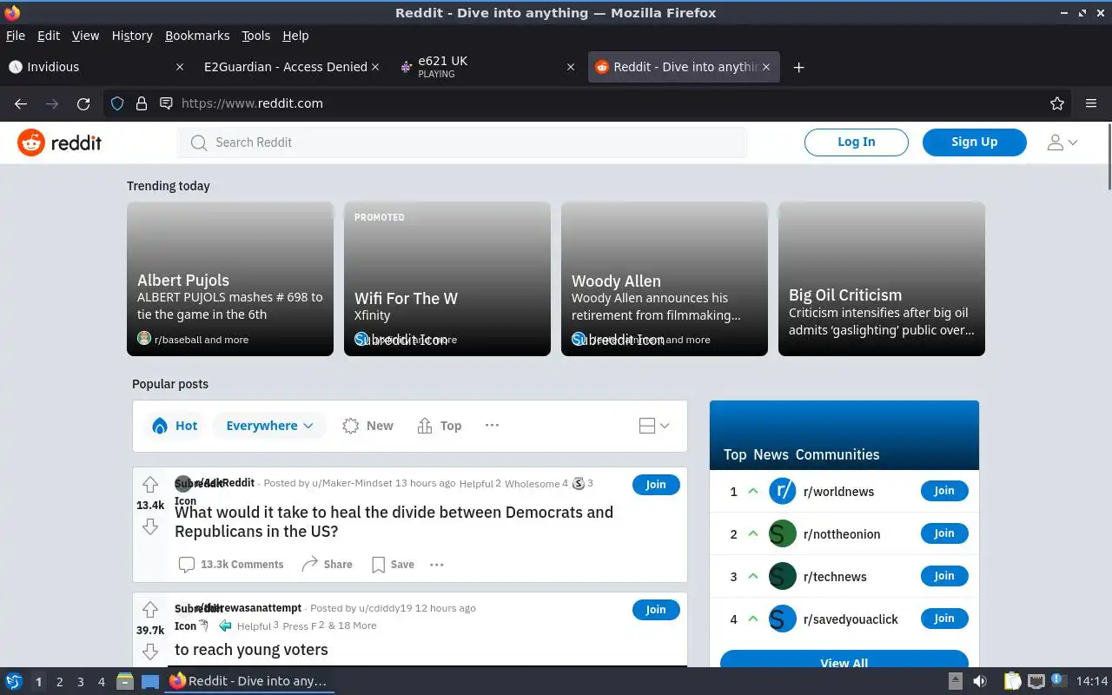Join the first post's subreddit
Viewport: 1112px width, 695px height.
(656, 485)
